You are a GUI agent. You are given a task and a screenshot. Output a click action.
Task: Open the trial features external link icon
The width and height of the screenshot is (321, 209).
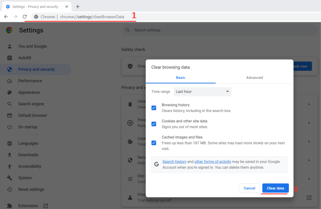309,197
